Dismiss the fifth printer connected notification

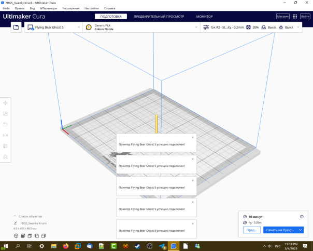click(x=193, y=224)
